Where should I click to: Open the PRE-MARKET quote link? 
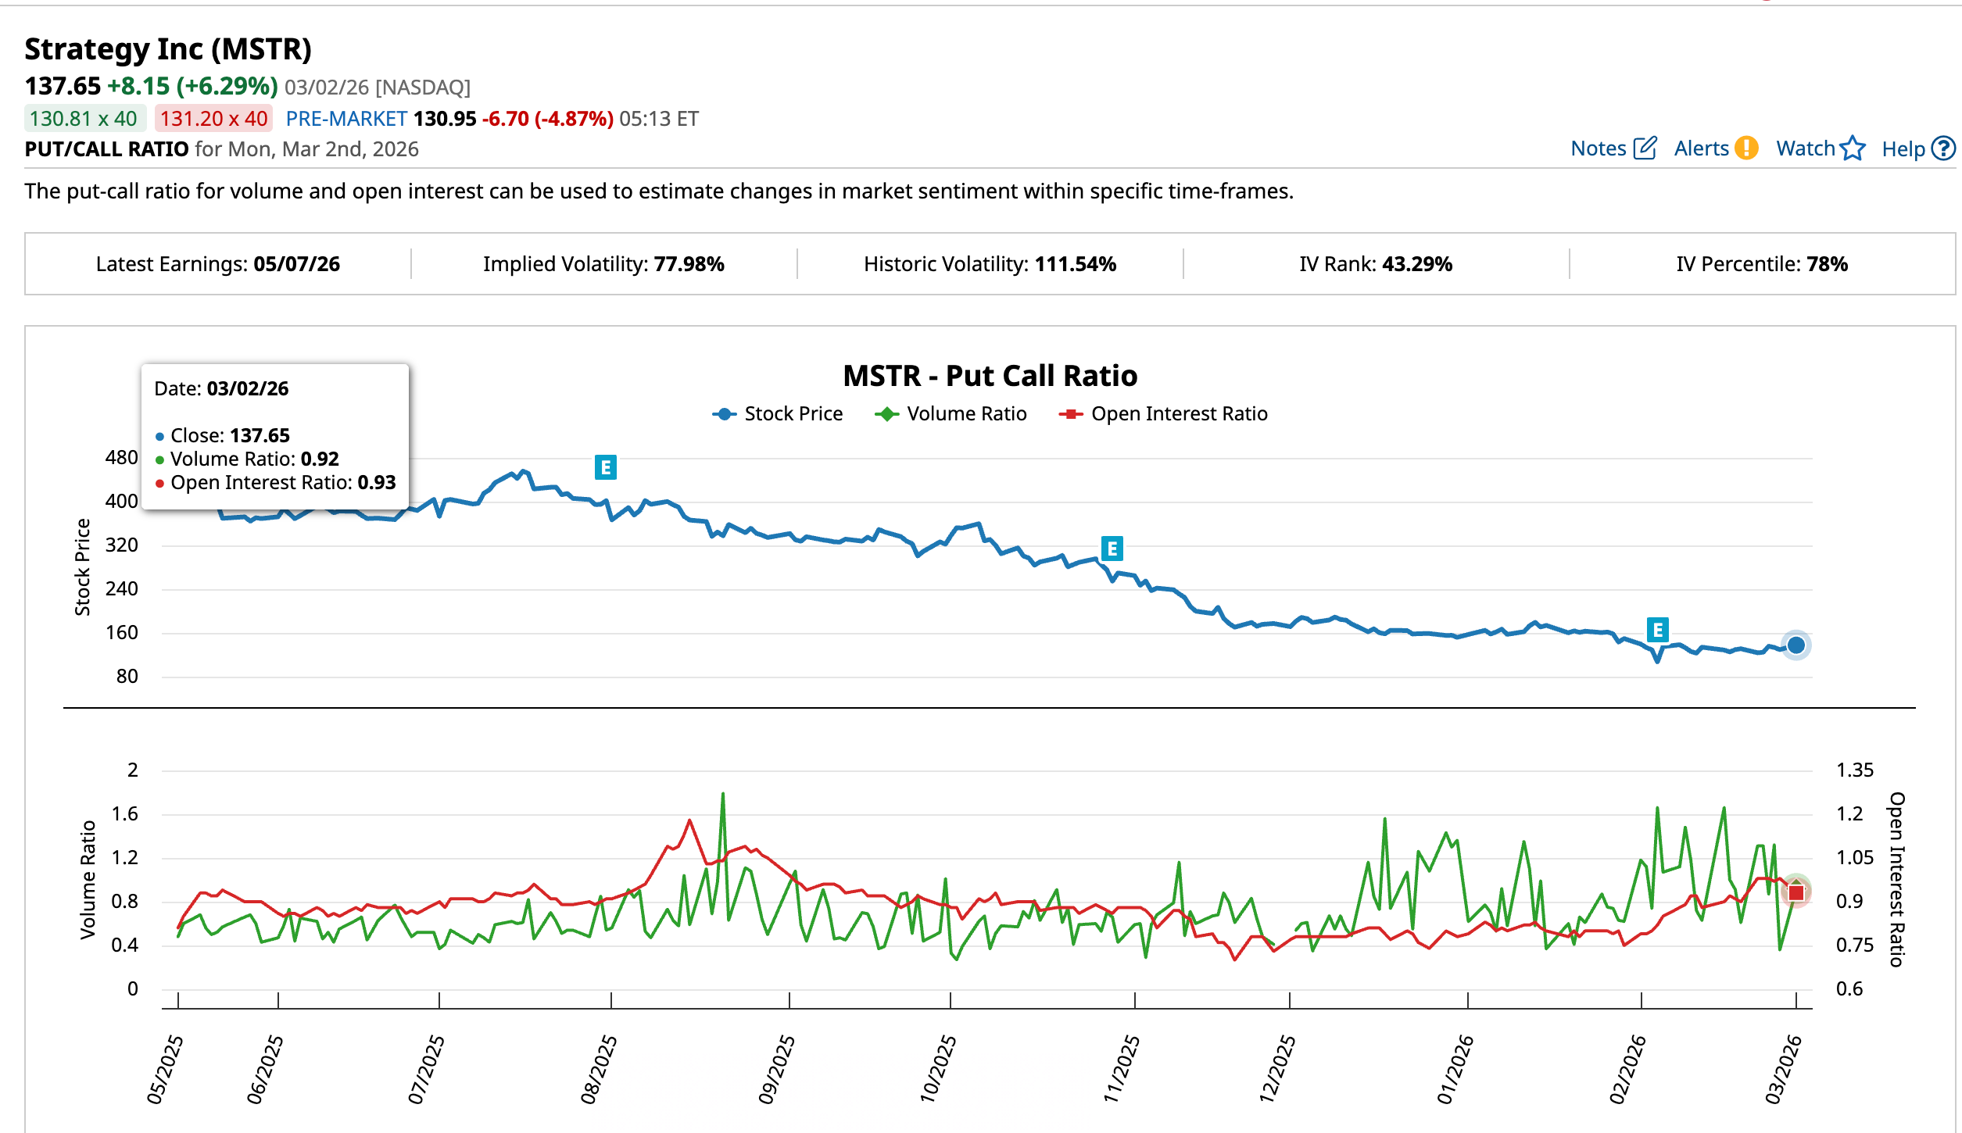347,119
